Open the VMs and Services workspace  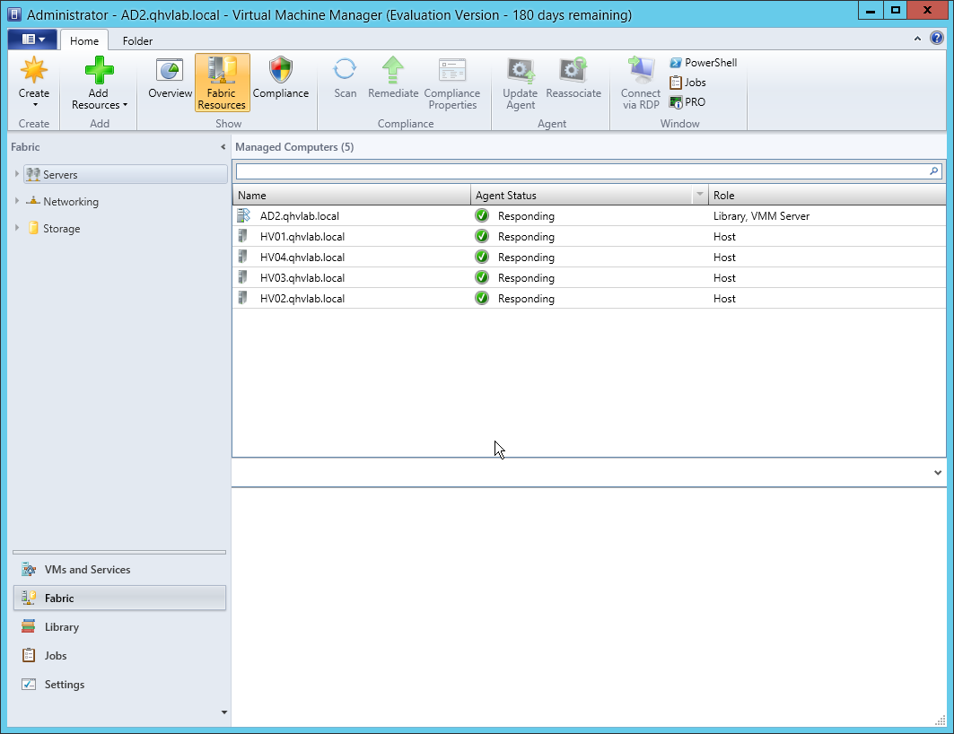click(x=119, y=570)
